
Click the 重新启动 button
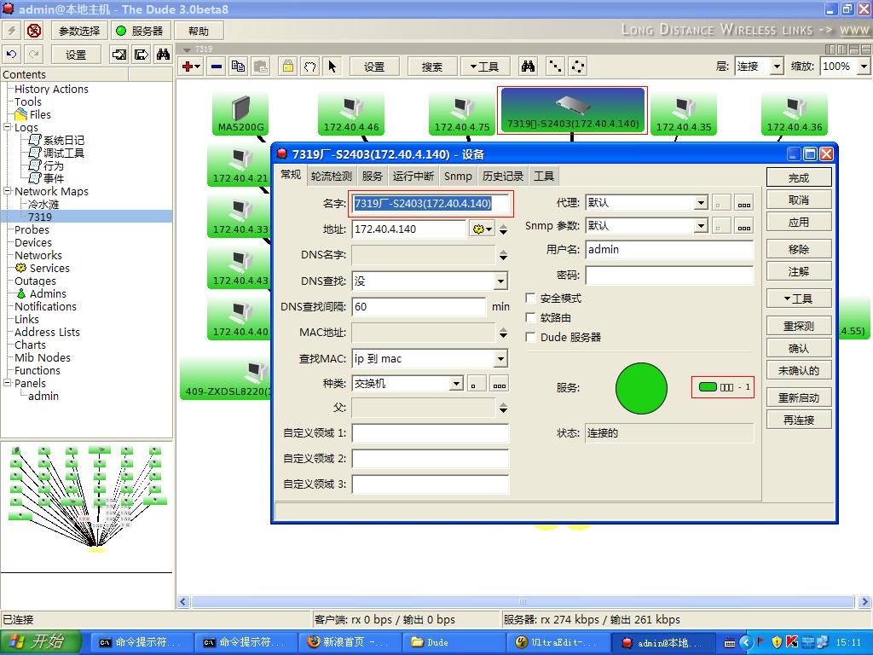(x=798, y=397)
